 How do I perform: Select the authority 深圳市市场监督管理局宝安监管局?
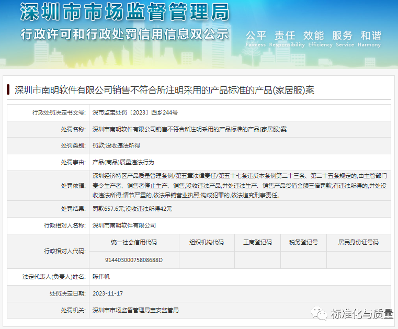pos(135,310)
